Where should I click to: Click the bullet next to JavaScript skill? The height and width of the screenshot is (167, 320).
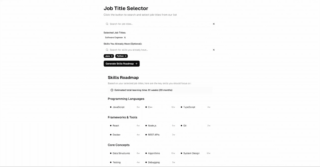coord(111,107)
